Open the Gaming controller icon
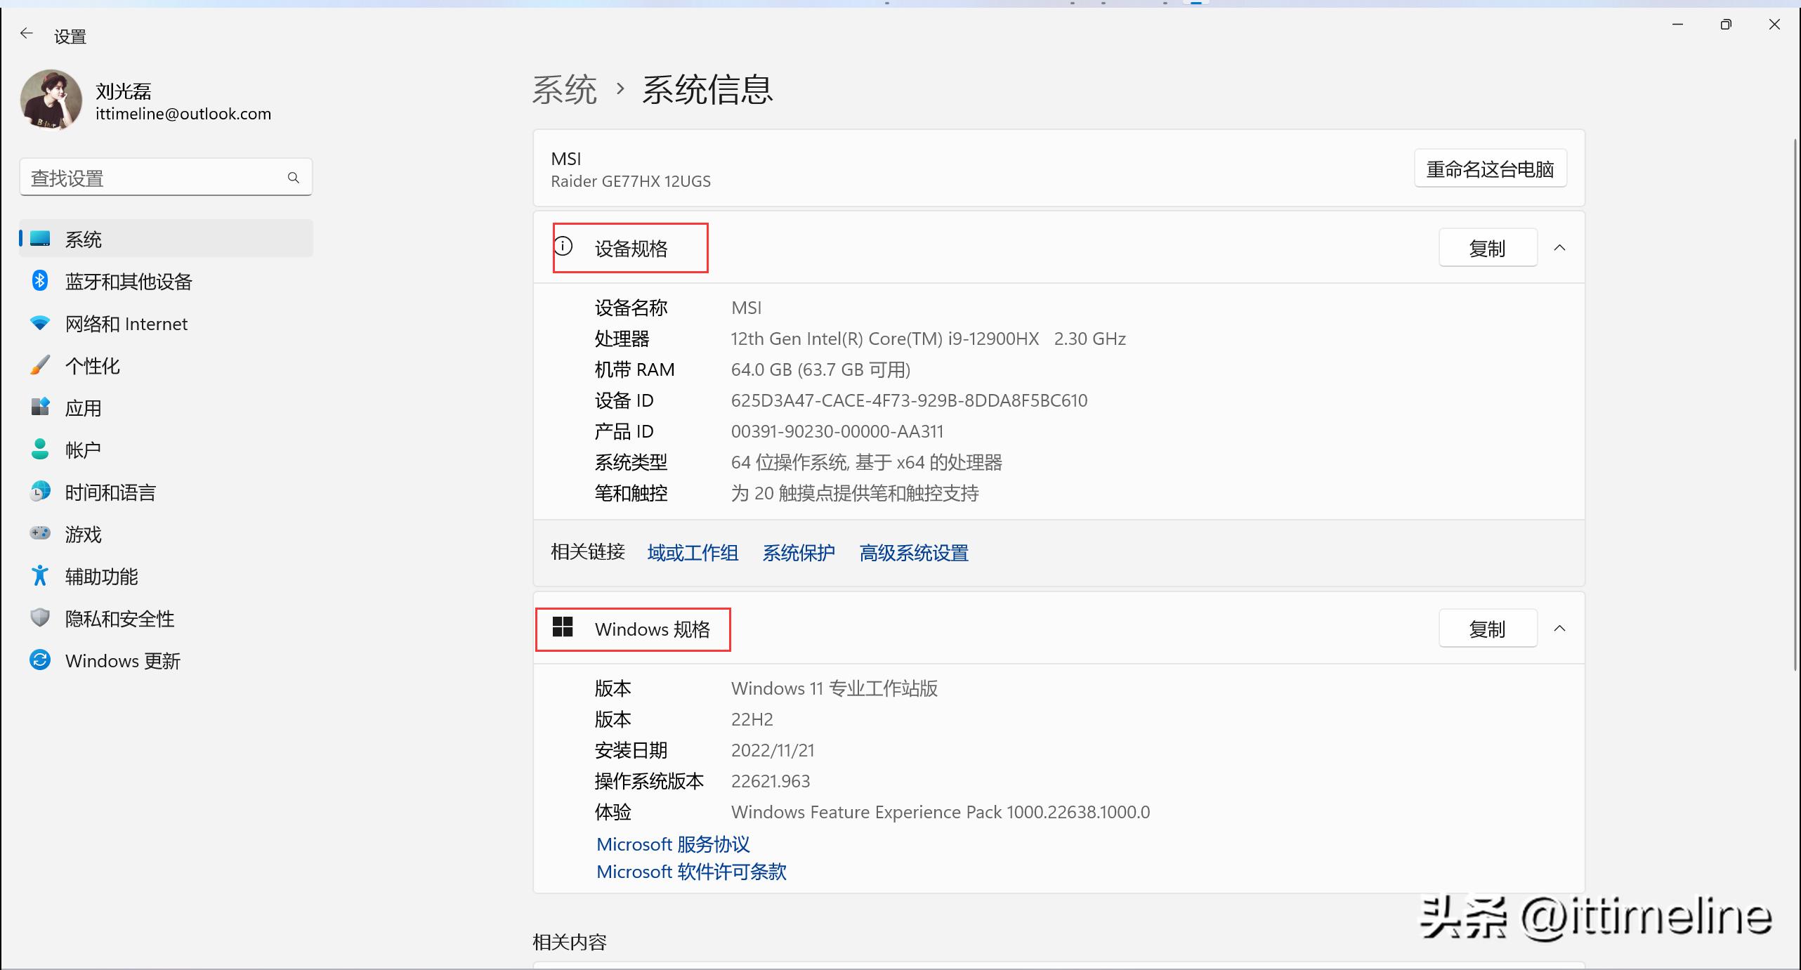Viewport: 1801px width, 970px height. point(40,533)
